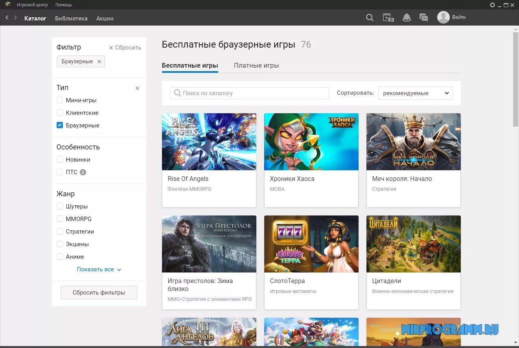The image size is (519, 348).
Task: Click the Game Center app logo icon
Action: coord(7,5)
